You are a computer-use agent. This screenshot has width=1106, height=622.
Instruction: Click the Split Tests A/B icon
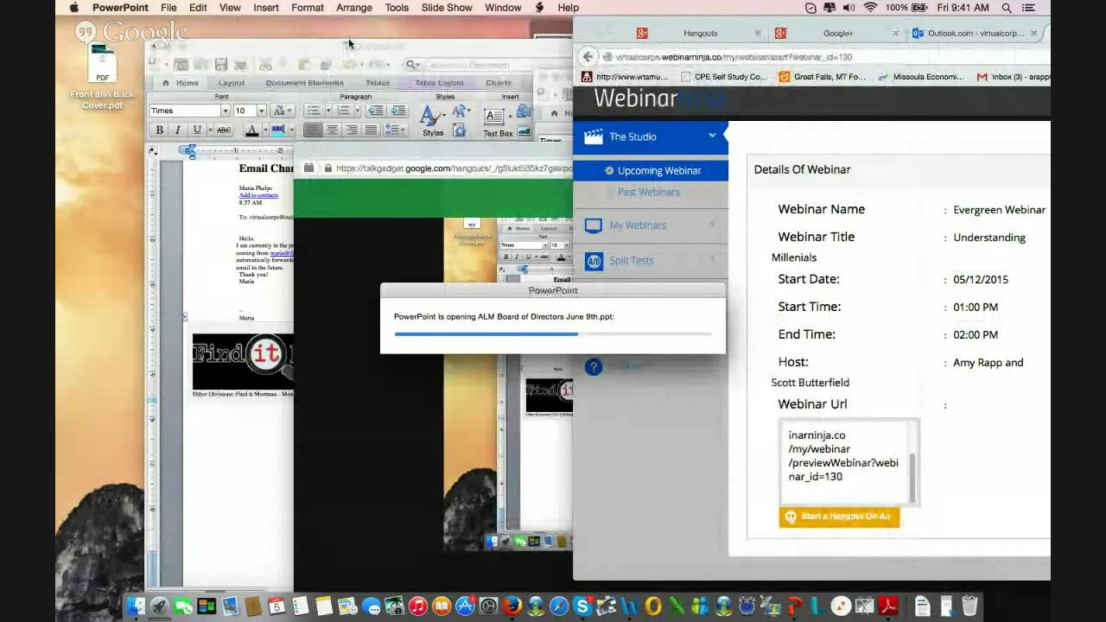coord(593,261)
